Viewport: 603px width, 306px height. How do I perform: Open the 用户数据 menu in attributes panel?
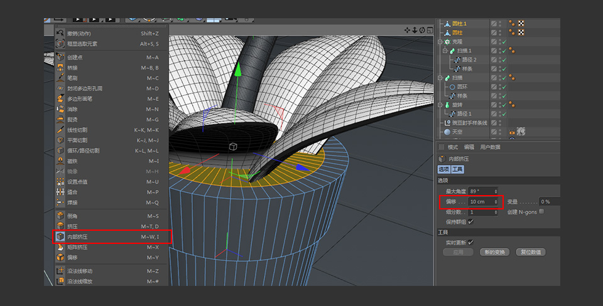click(490, 147)
